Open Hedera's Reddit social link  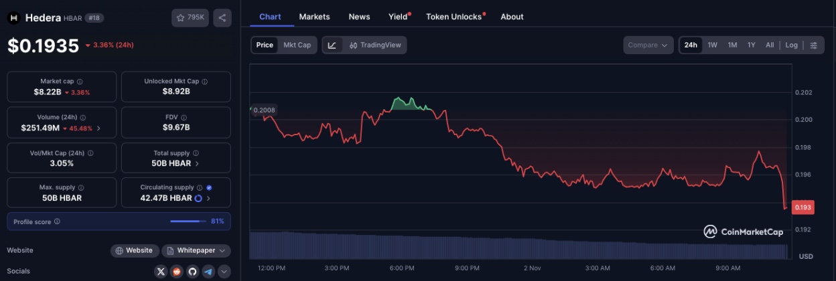click(x=176, y=271)
